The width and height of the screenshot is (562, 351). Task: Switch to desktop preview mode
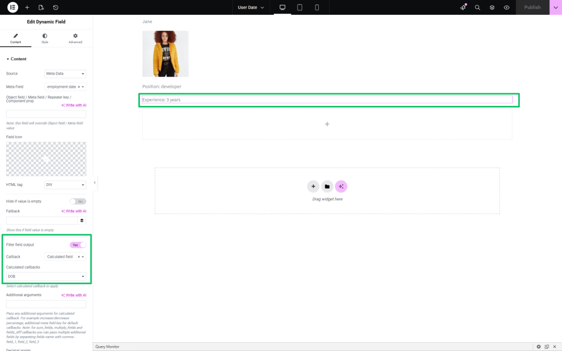[283, 7]
